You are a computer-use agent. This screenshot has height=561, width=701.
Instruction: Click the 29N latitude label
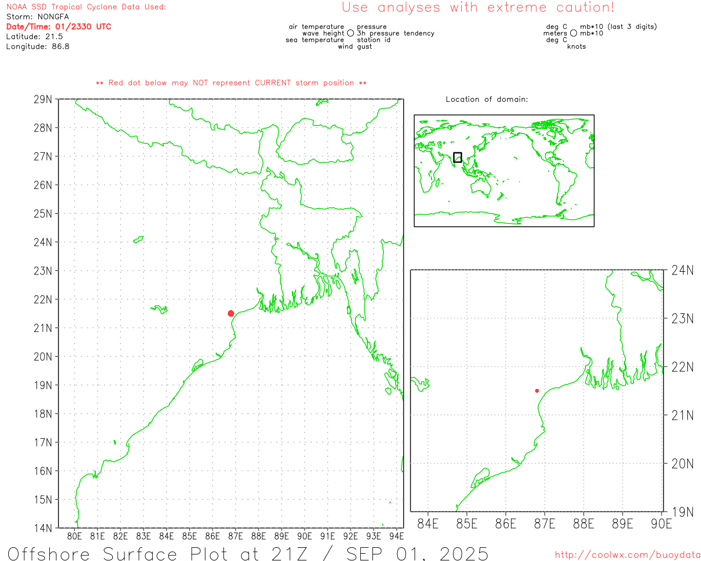click(43, 100)
